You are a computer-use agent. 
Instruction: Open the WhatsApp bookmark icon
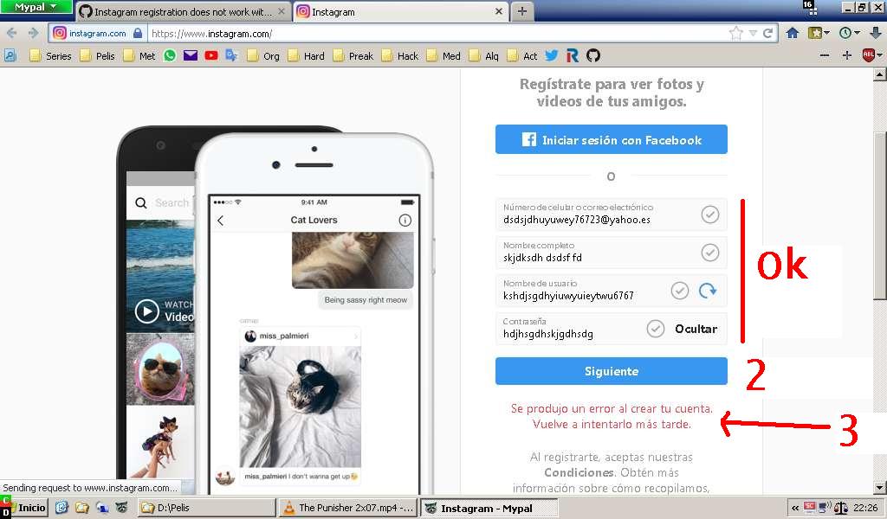(170, 55)
